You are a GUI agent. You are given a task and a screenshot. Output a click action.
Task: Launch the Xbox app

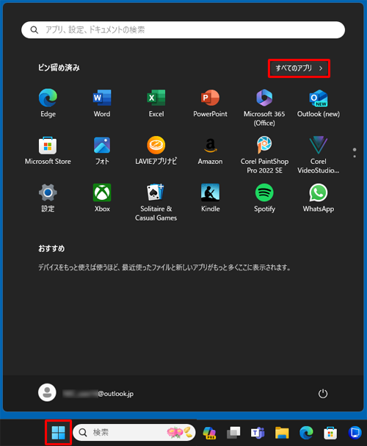[102, 198]
